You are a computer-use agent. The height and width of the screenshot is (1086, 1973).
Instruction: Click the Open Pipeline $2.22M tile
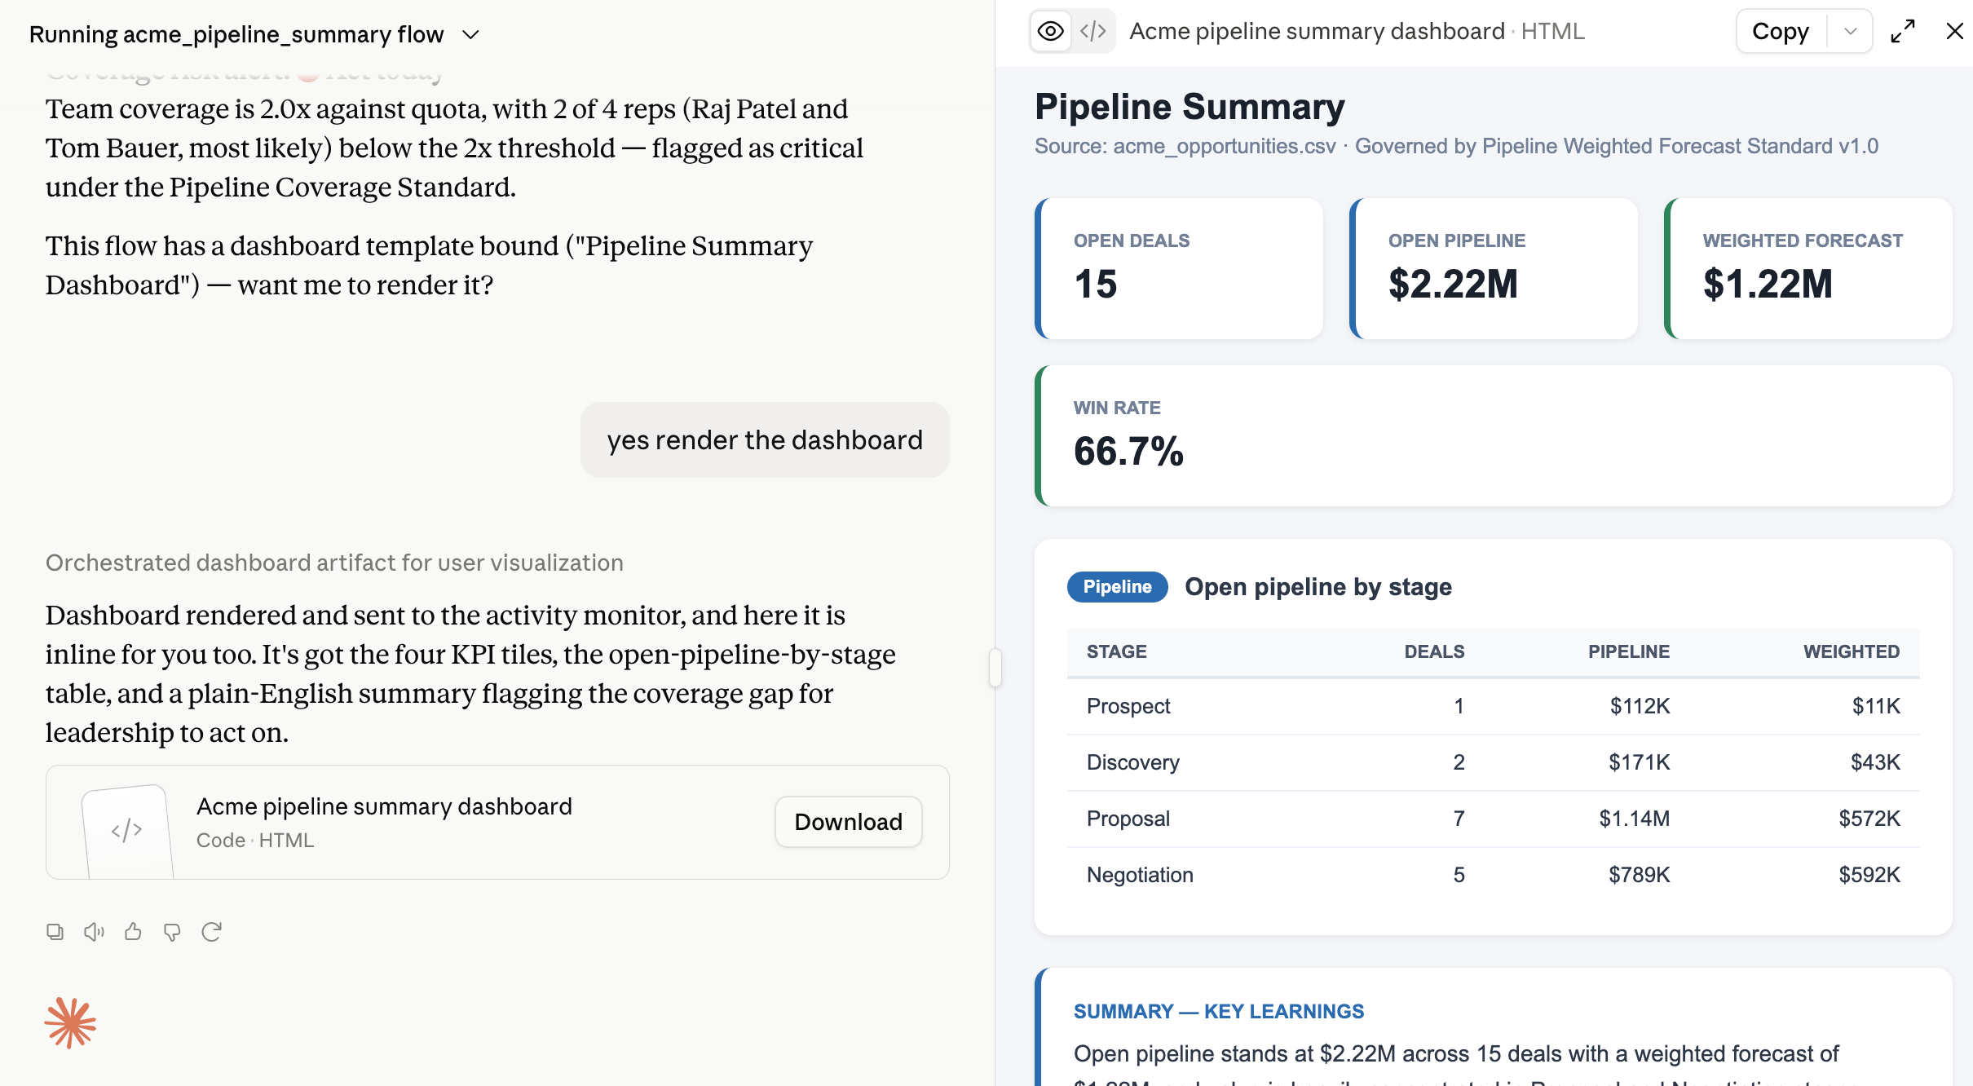pos(1494,269)
